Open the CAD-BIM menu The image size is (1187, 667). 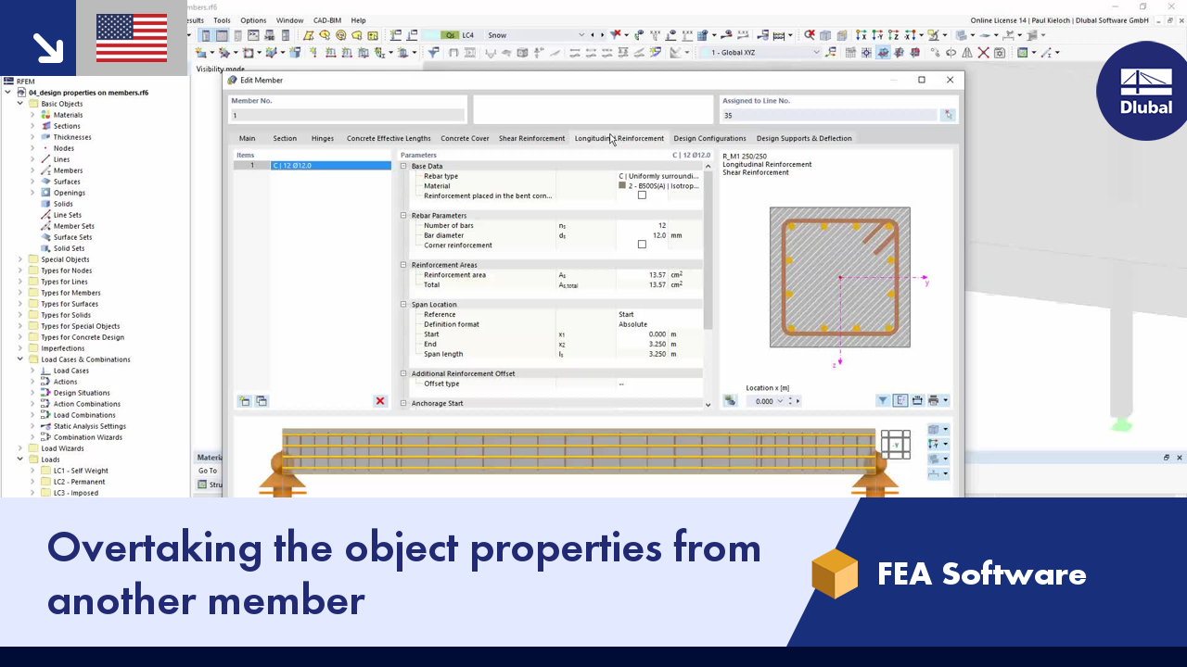pos(326,20)
